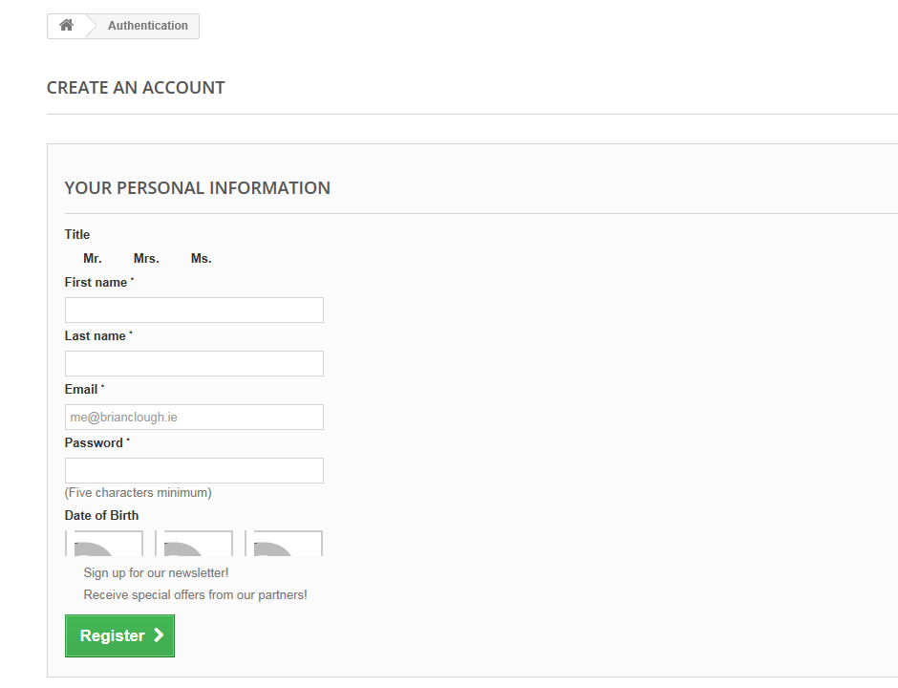Open the first Date of Birth dropdown
898x688 pixels.
tap(104, 544)
